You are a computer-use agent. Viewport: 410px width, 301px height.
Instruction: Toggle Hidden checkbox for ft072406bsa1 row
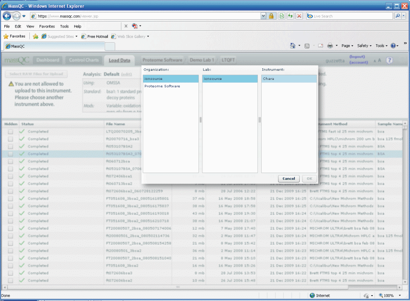(11, 176)
